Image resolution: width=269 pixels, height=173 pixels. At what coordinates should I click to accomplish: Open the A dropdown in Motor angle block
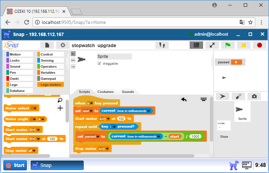click(41, 119)
